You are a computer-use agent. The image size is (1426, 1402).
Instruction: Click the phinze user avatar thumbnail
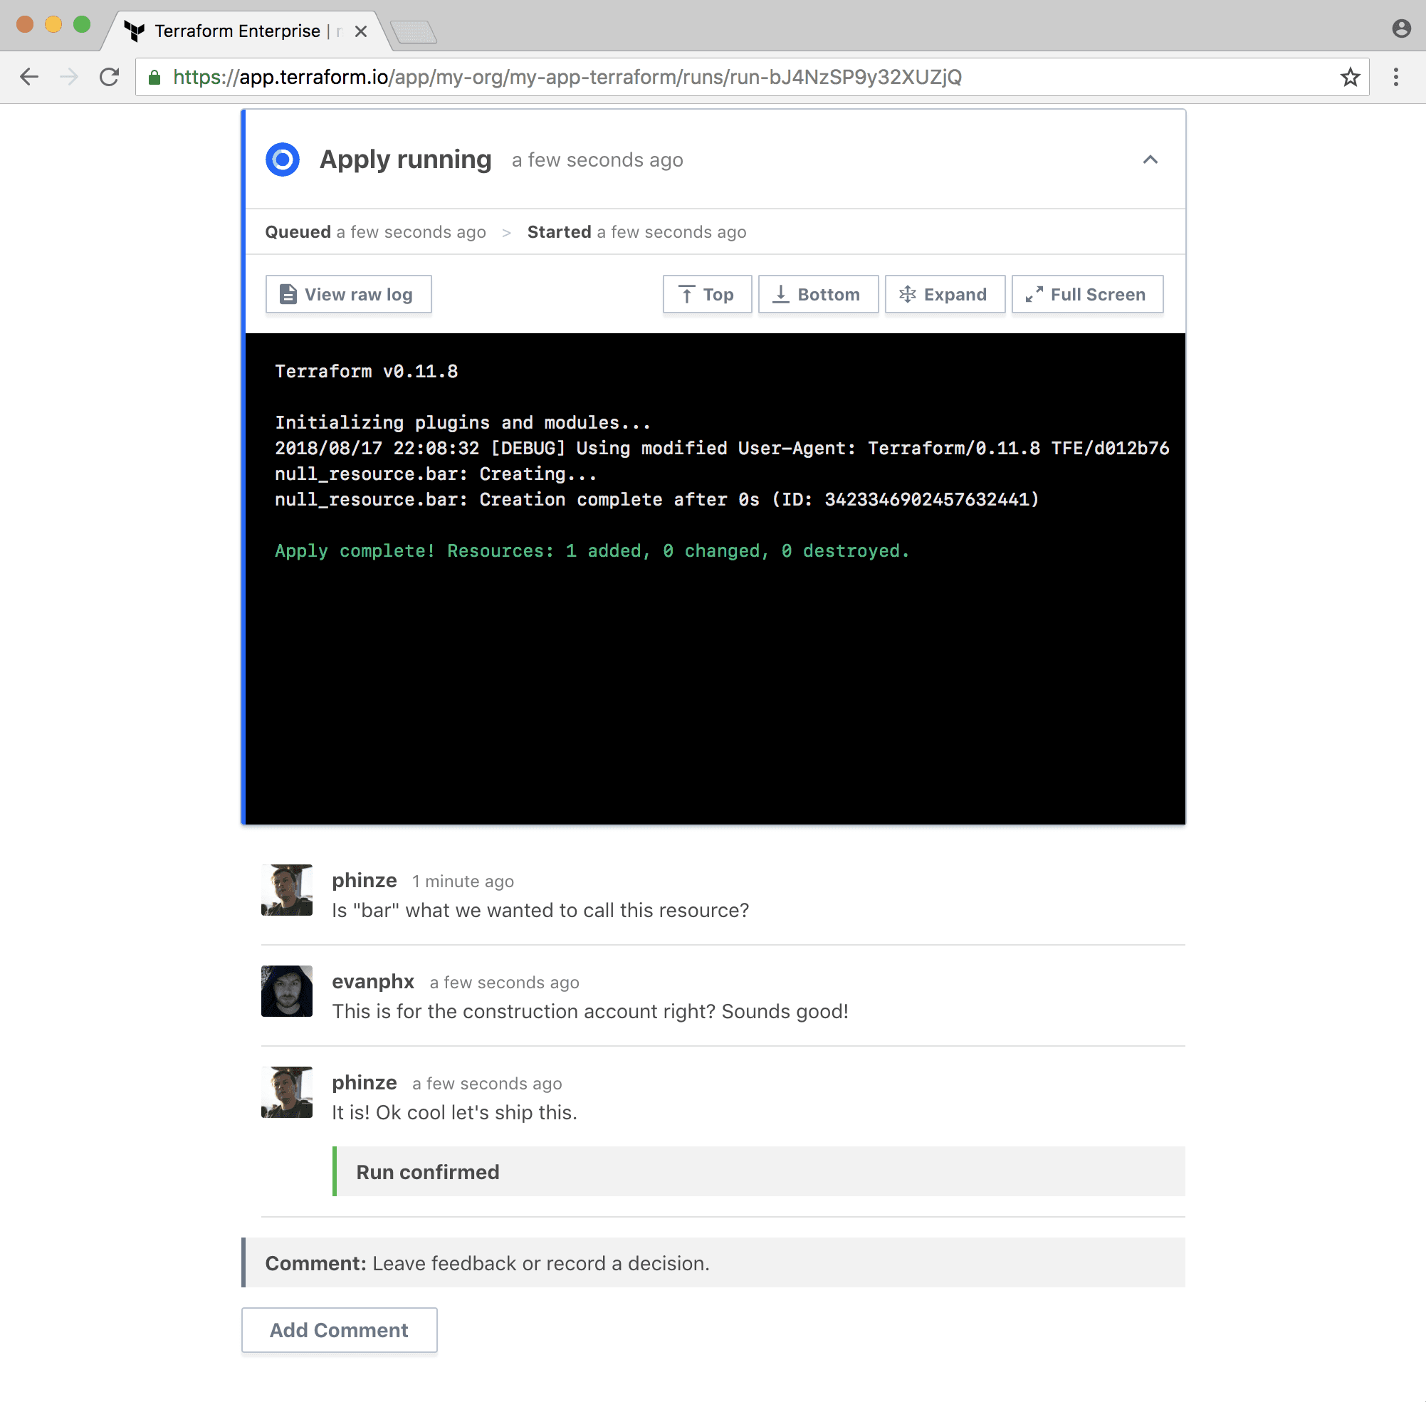pyautogui.click(x=286, y=890)
